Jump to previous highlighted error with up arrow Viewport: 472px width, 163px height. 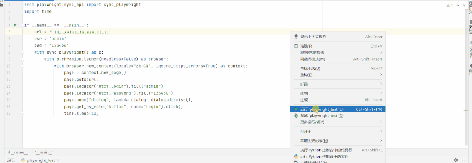(x=458, y=5)
